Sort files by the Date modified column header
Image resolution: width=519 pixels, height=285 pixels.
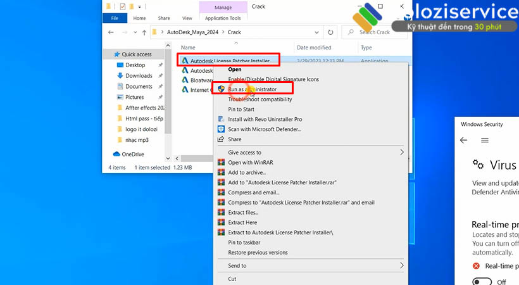coord(314,47)
